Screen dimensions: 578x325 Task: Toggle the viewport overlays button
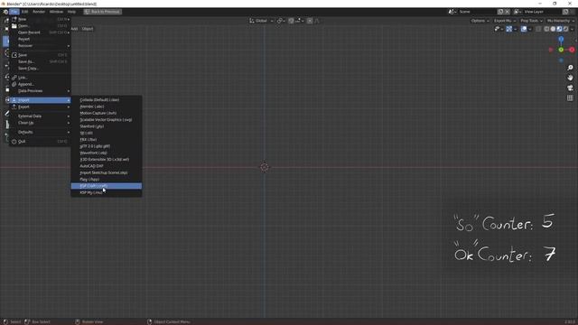point(524,29)
